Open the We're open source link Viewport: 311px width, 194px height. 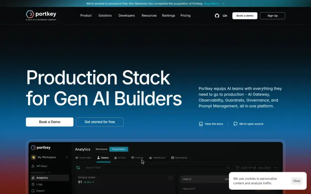click(x=251, y=124)
